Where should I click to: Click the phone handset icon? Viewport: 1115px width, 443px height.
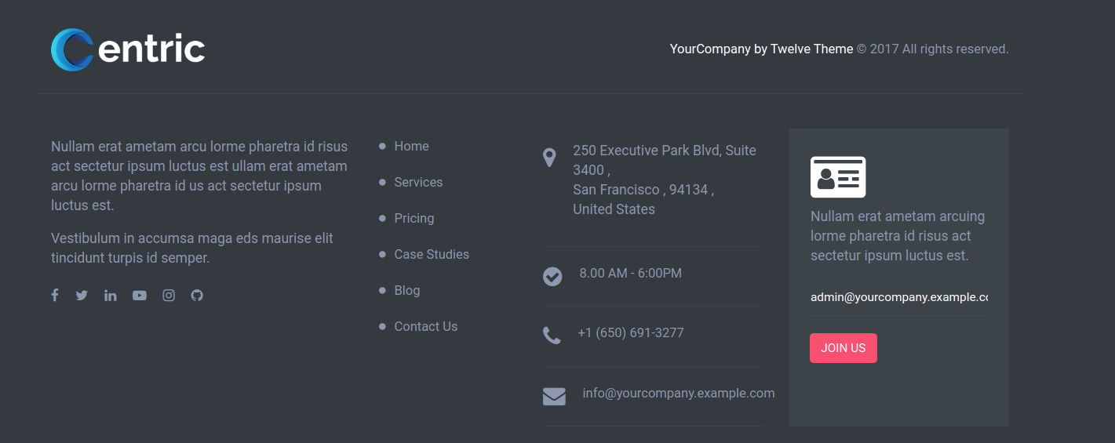[x=552, y=336]
